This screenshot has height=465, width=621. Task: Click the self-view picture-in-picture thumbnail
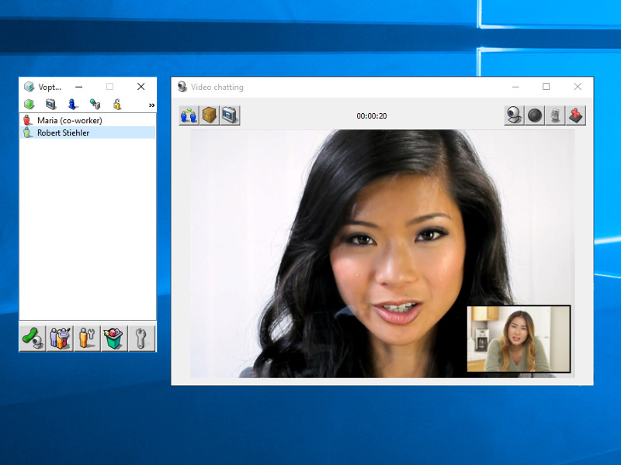tap(519, 339)
